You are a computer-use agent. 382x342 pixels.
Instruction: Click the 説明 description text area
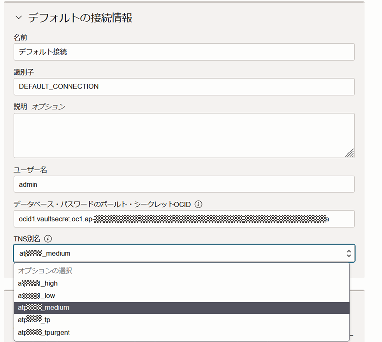[x=184, y=135]
